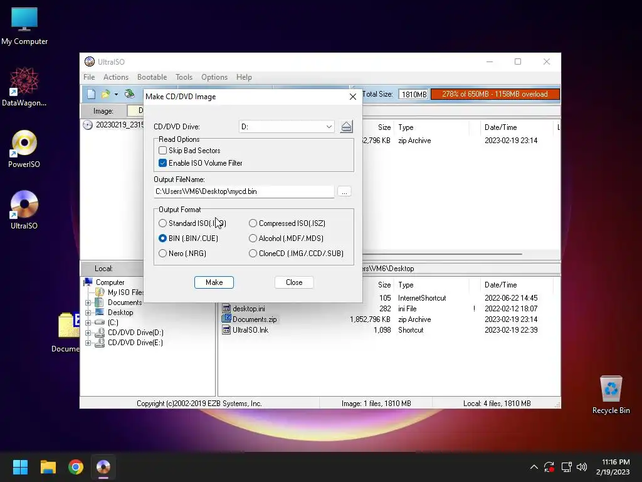Click the Close button in dialog
Screen dimensions: 642x482
(294, 282)
